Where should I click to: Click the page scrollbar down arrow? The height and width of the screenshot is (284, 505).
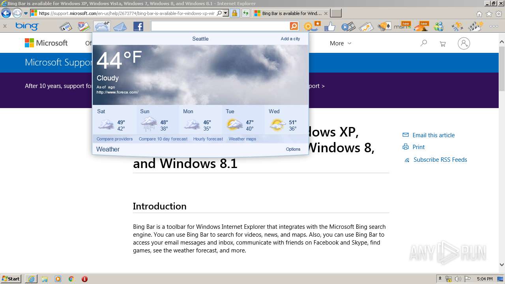[x=502, y=265]
